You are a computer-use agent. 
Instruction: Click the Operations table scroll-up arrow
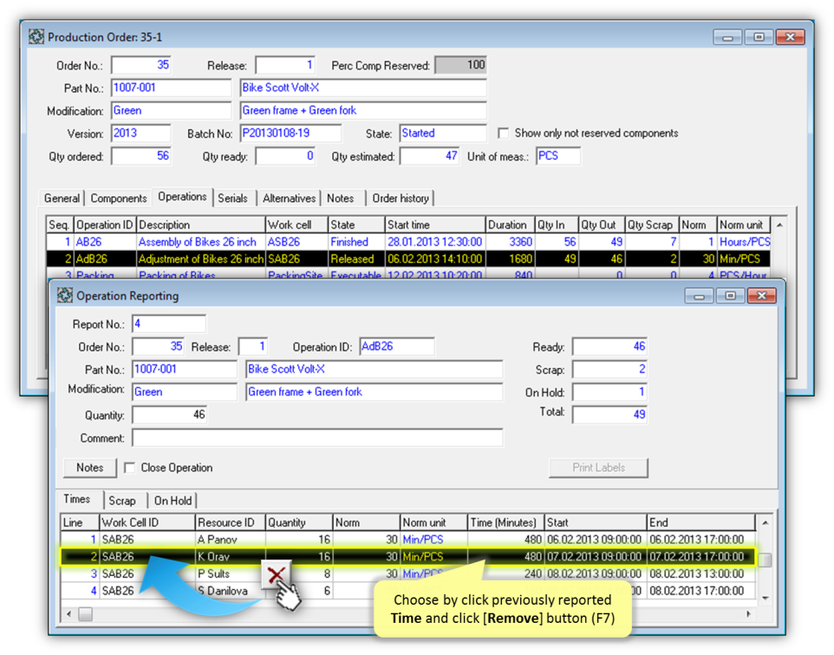pos(779,225)
